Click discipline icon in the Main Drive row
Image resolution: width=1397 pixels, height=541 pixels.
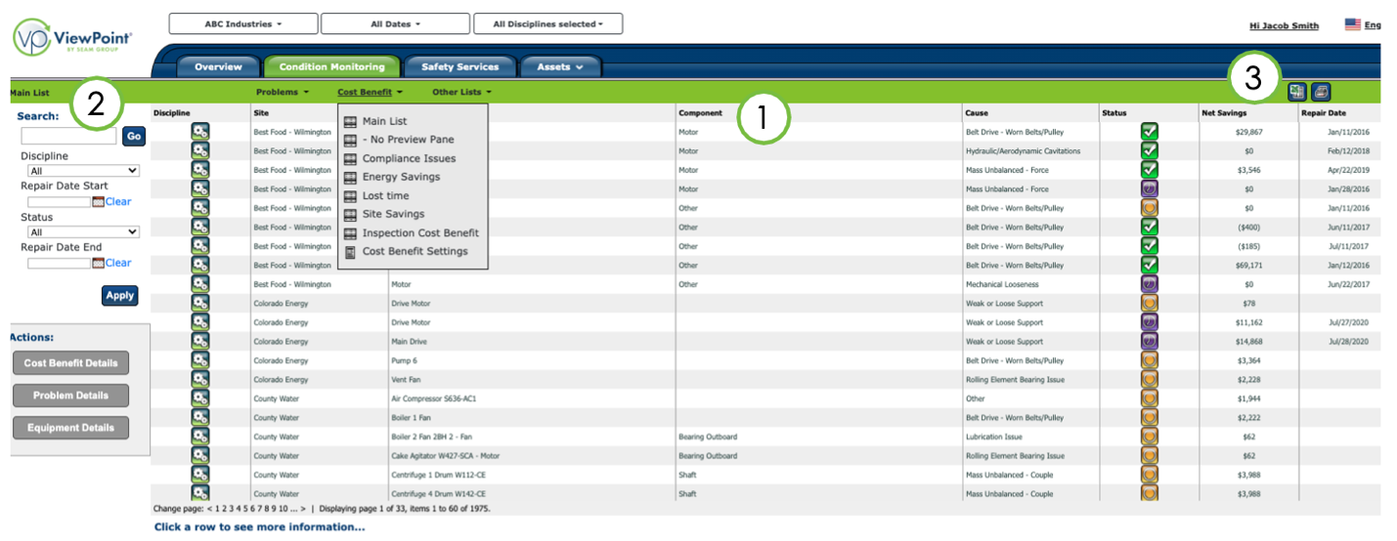pos(200,341)
